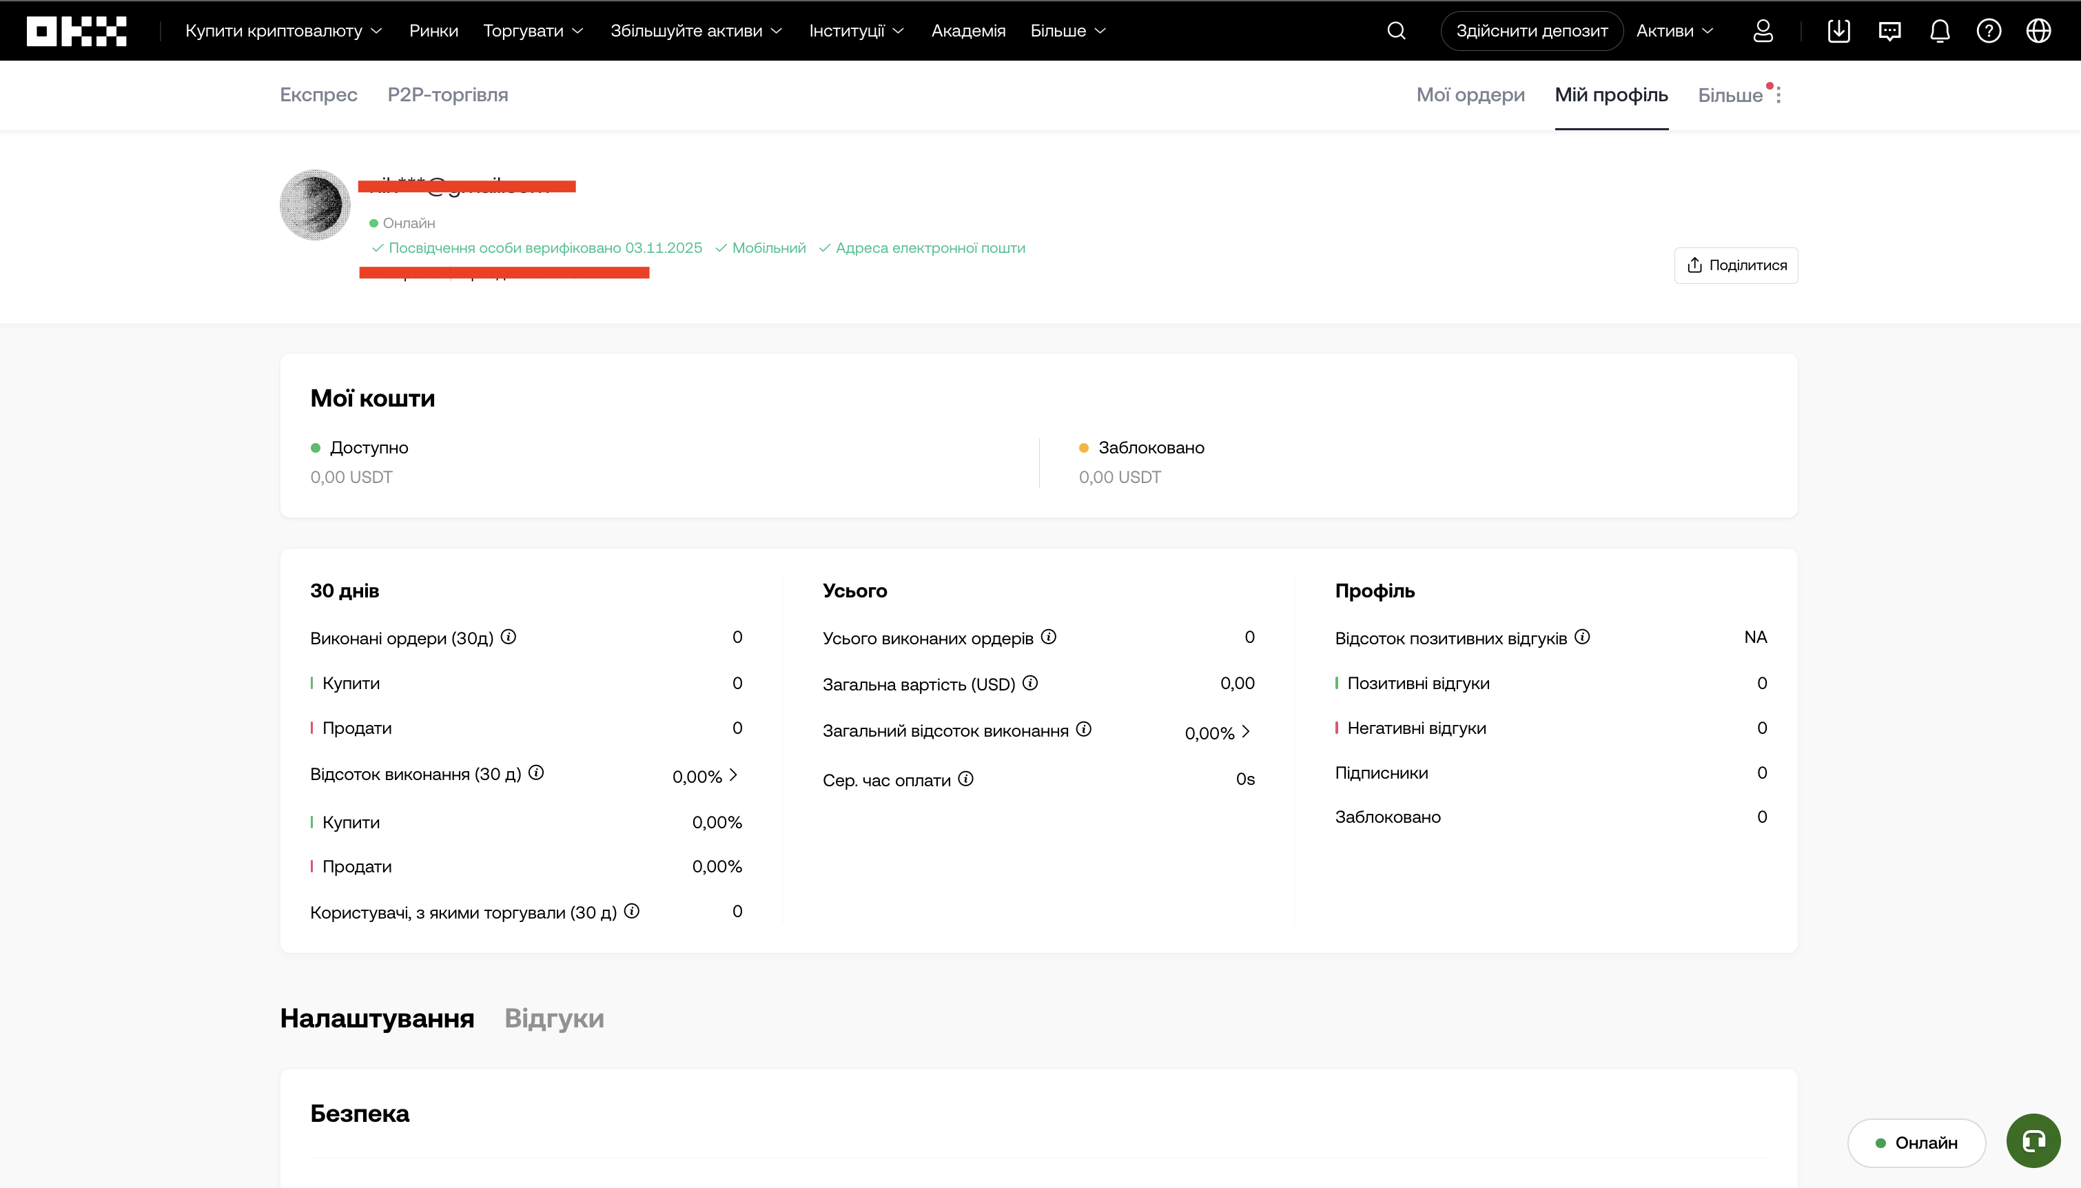Open the notifications bell
Screen dimensions: 2081x1188
click(x=1939, y=30)
